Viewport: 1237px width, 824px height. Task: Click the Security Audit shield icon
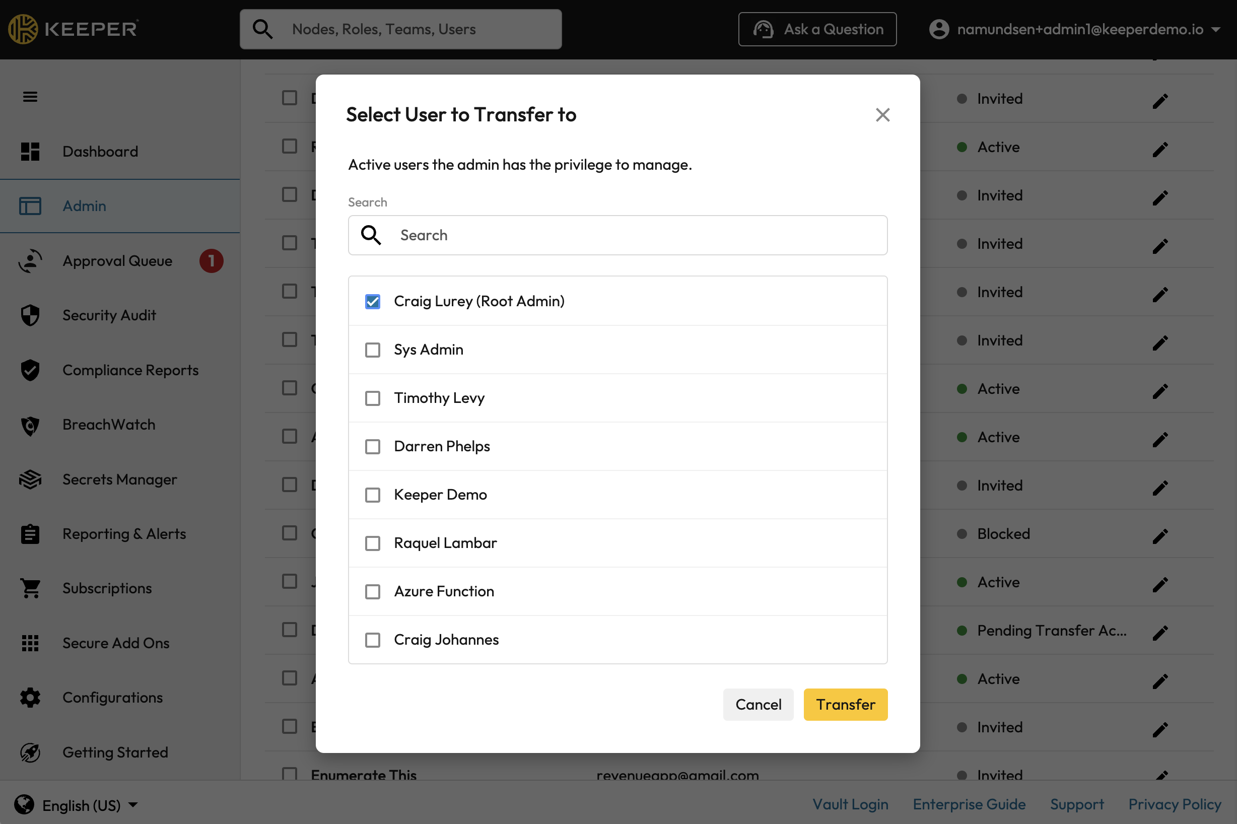[30, 315]
